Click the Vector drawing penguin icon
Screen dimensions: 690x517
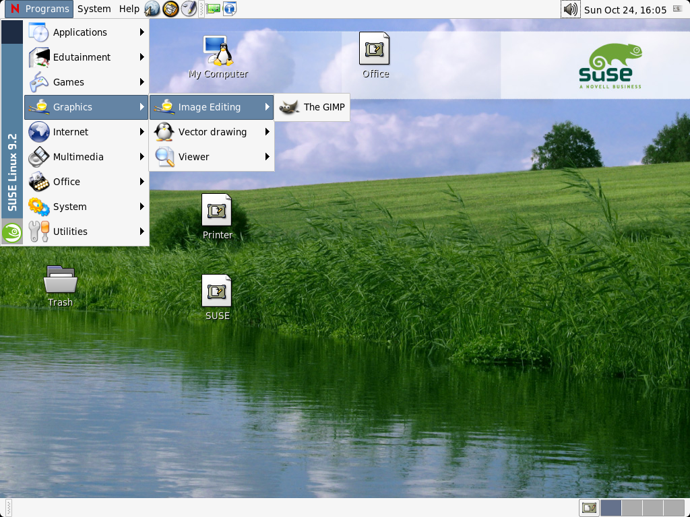click(164, 132)
